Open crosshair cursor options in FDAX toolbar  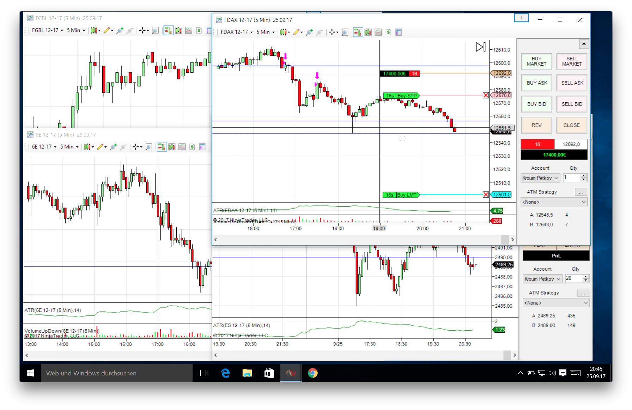333,32
